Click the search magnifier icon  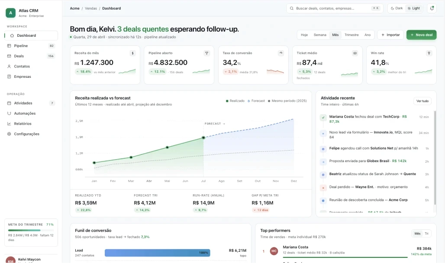tap(291, 8)
